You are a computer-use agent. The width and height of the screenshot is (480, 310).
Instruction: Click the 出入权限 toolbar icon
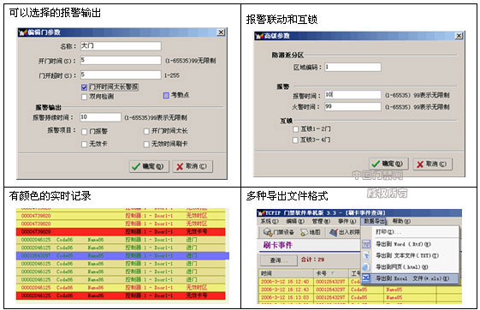334,232
